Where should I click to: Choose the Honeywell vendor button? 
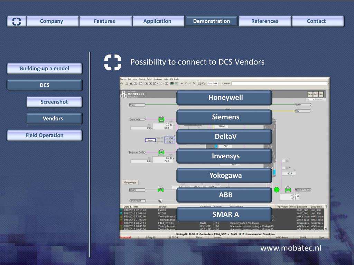click(224, 98)
